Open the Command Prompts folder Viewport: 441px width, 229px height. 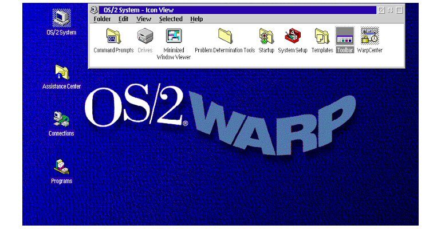[x=113, y=37]
